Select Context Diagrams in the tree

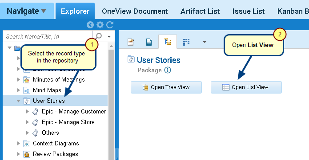56,143
